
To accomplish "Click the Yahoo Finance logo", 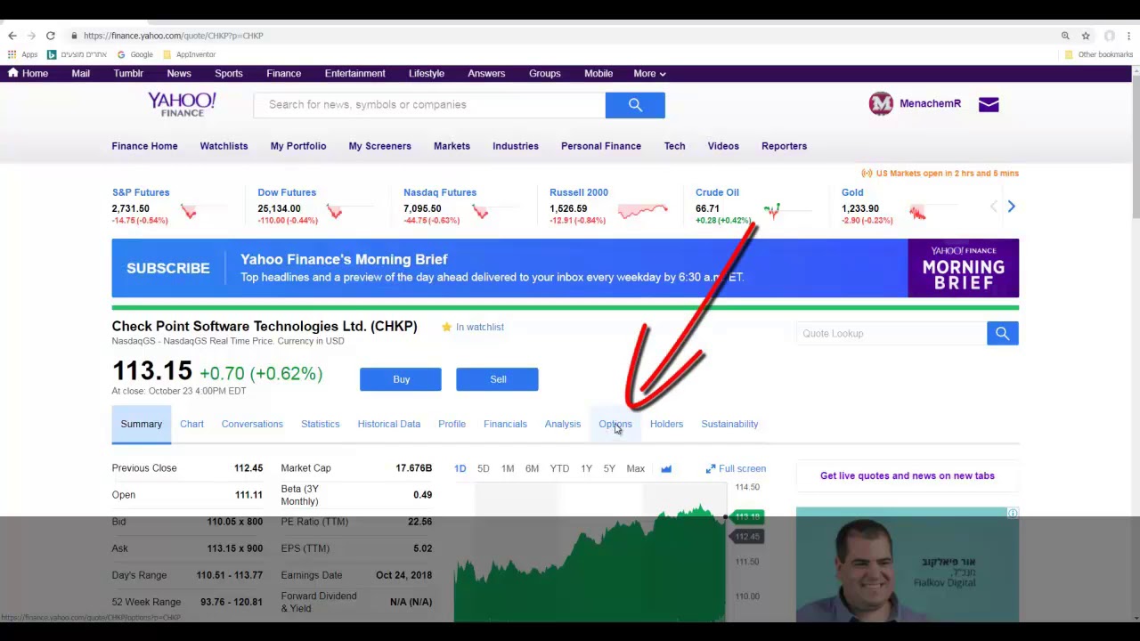I will (182, 104).
